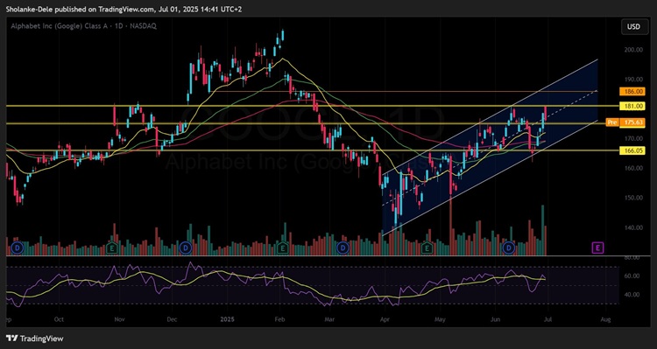Image resolution: width=657 pixels, height=349 pixels.
Task: Click the orange Pre tag
Action: pos(612,122)
